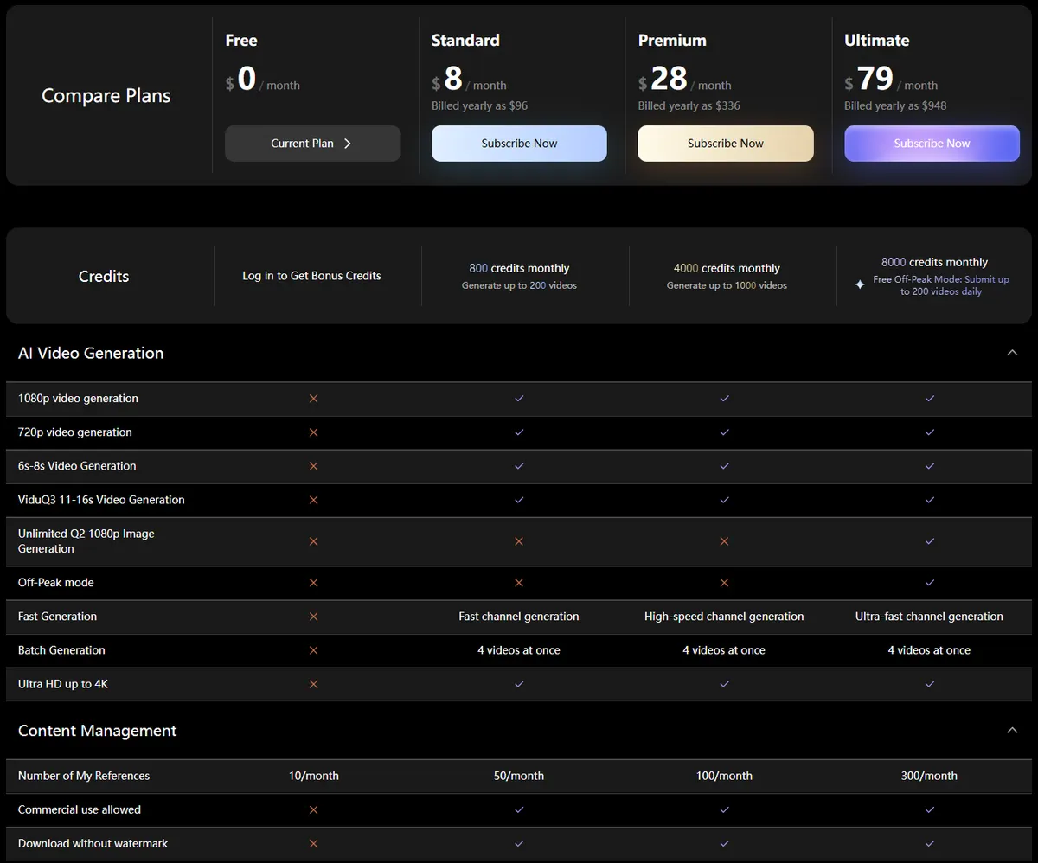Click the X mark for Standard Unlimited Q2 1080p Image
Screen dimensions: 1038x863
519,541
